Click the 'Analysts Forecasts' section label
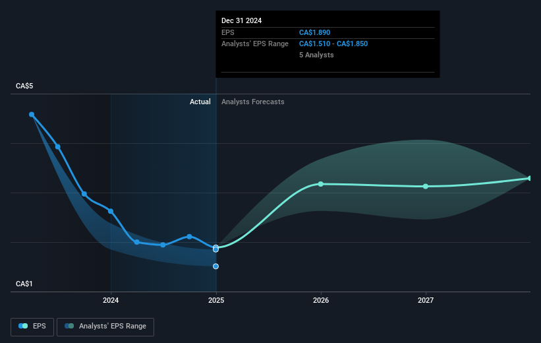The width and height of the screenshot is (541, 343). [x=253, y=102]
